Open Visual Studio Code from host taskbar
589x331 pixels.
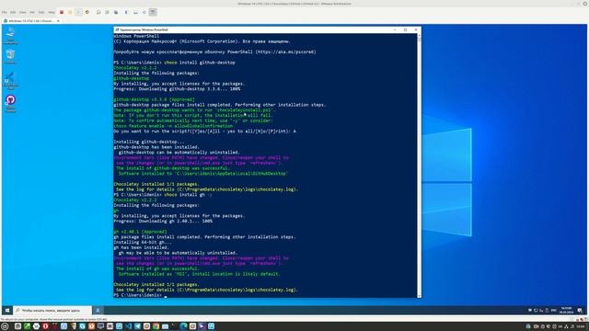pyautogui.click(x=129, y=326)
